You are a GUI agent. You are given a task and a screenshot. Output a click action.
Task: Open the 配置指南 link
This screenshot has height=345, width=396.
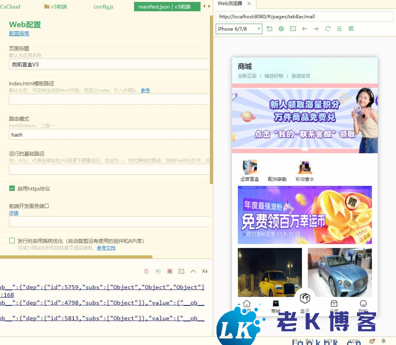19,34
